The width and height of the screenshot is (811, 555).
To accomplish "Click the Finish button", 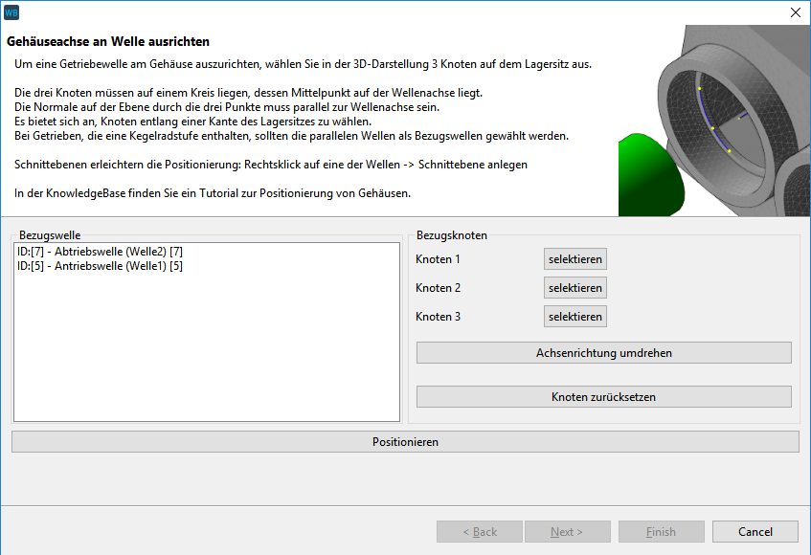I will point(661,532).
